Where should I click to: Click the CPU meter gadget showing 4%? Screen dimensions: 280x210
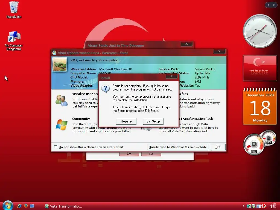click(254, 144)
